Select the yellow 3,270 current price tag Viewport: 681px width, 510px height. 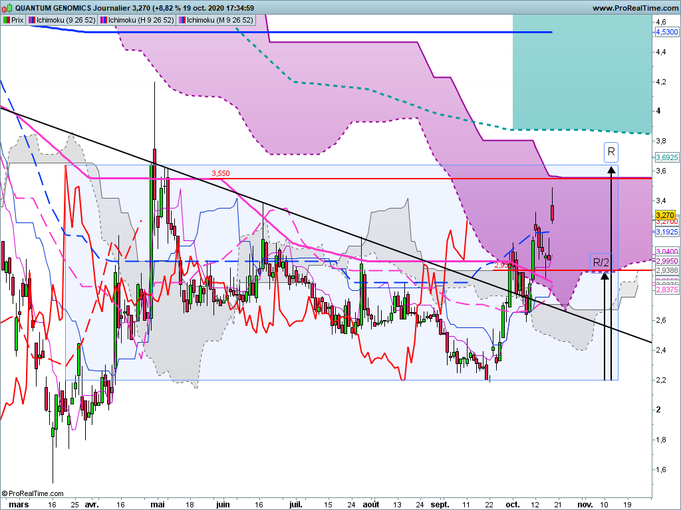click(665, 215)
